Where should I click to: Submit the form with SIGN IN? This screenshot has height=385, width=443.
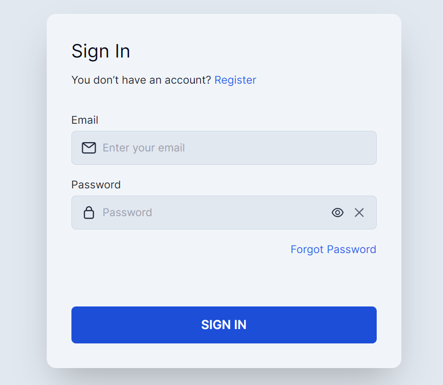[224, 325]
